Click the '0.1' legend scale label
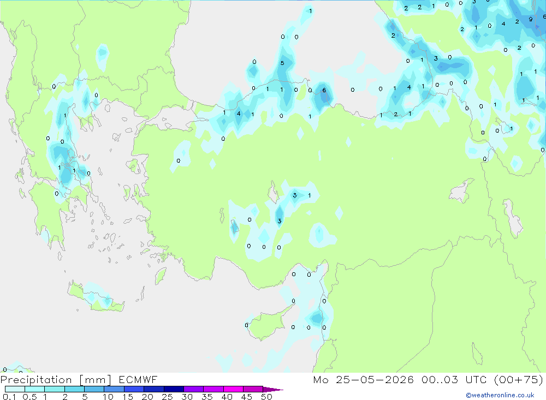Image resolution: width=546 pixels, height=400 pixels. [x=9, y=397]
